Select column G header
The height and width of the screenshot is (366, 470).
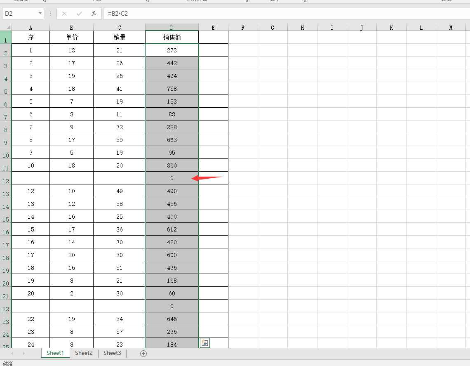click(273, 28)
